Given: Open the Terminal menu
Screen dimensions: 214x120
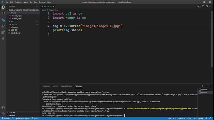Looking at the screenshot, I should point(42,2).
